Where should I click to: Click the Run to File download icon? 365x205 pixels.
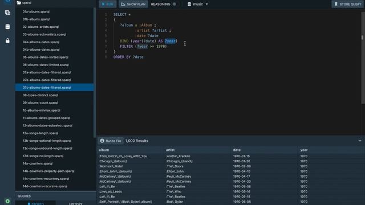(x=102, y=141)
